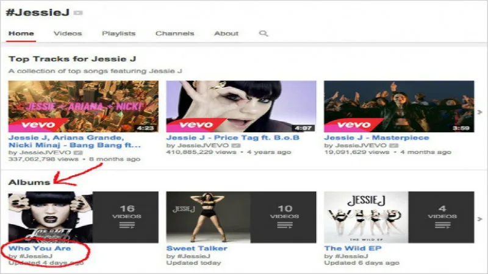
Task: Click the Jessie J - Masterpiece video title
Action: [x=376, y=138]
